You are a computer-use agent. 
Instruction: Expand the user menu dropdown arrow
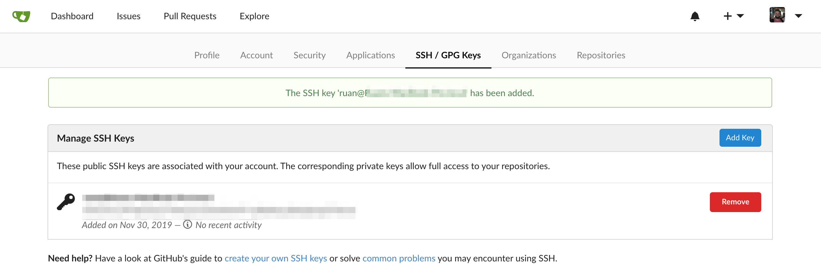click(799, 16)
